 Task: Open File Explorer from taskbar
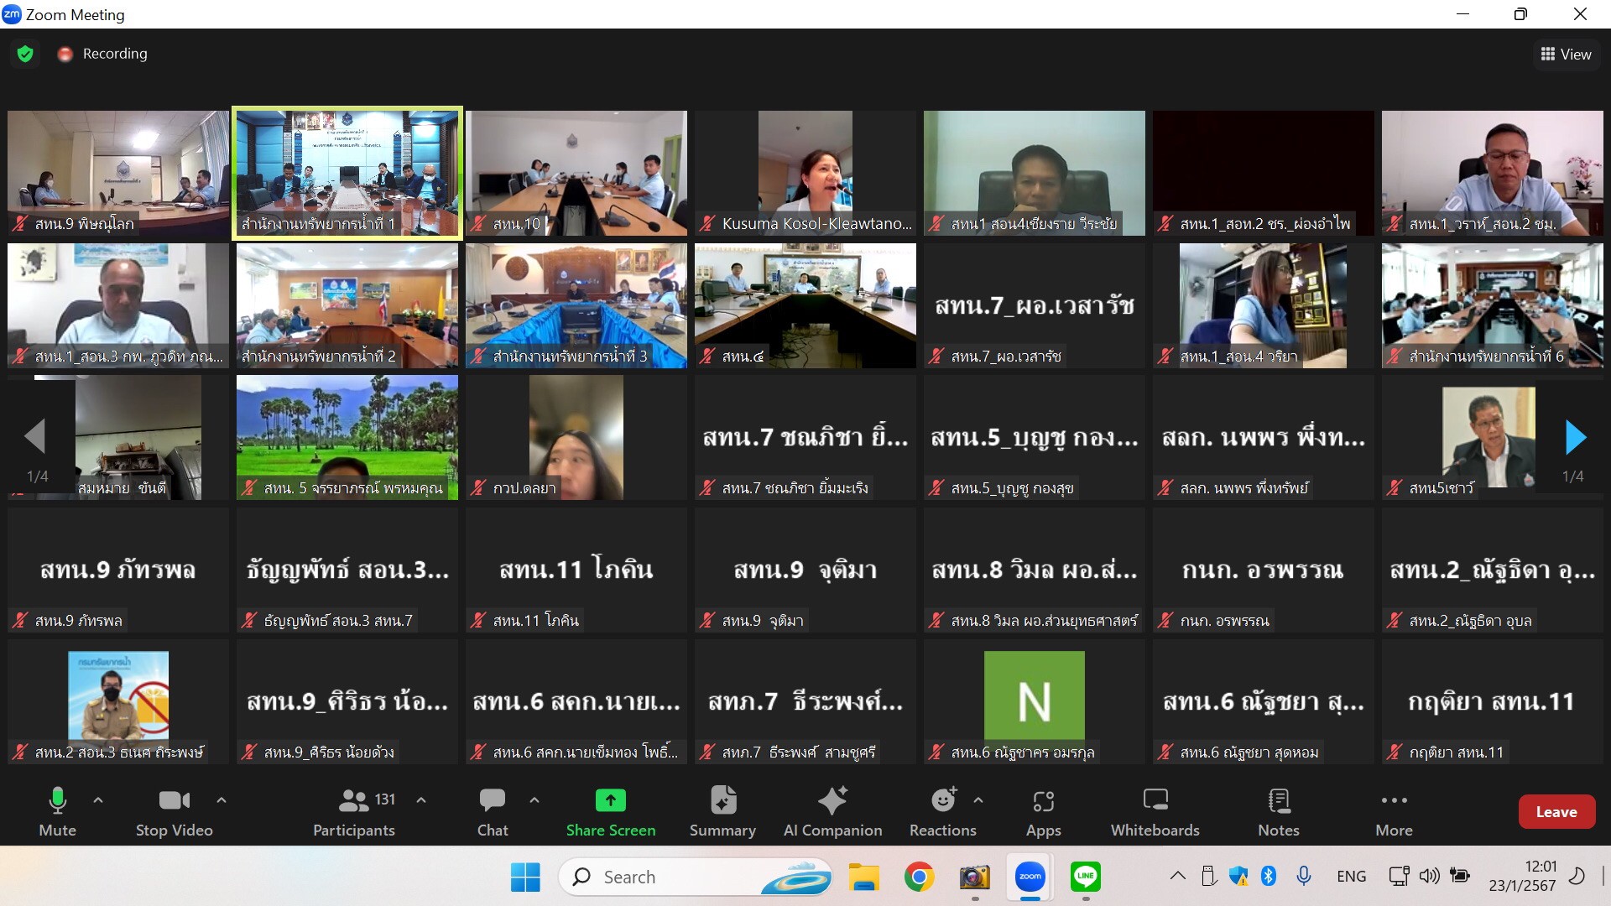(x=863, y=877)
